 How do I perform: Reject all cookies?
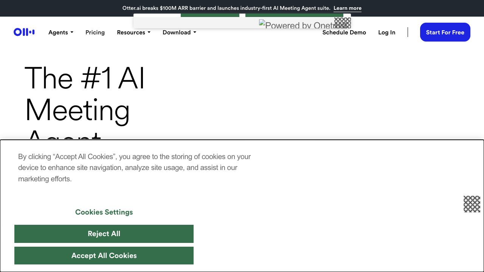(104, 234)
